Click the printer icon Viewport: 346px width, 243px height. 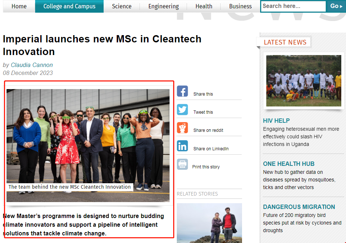coord(182,164)
